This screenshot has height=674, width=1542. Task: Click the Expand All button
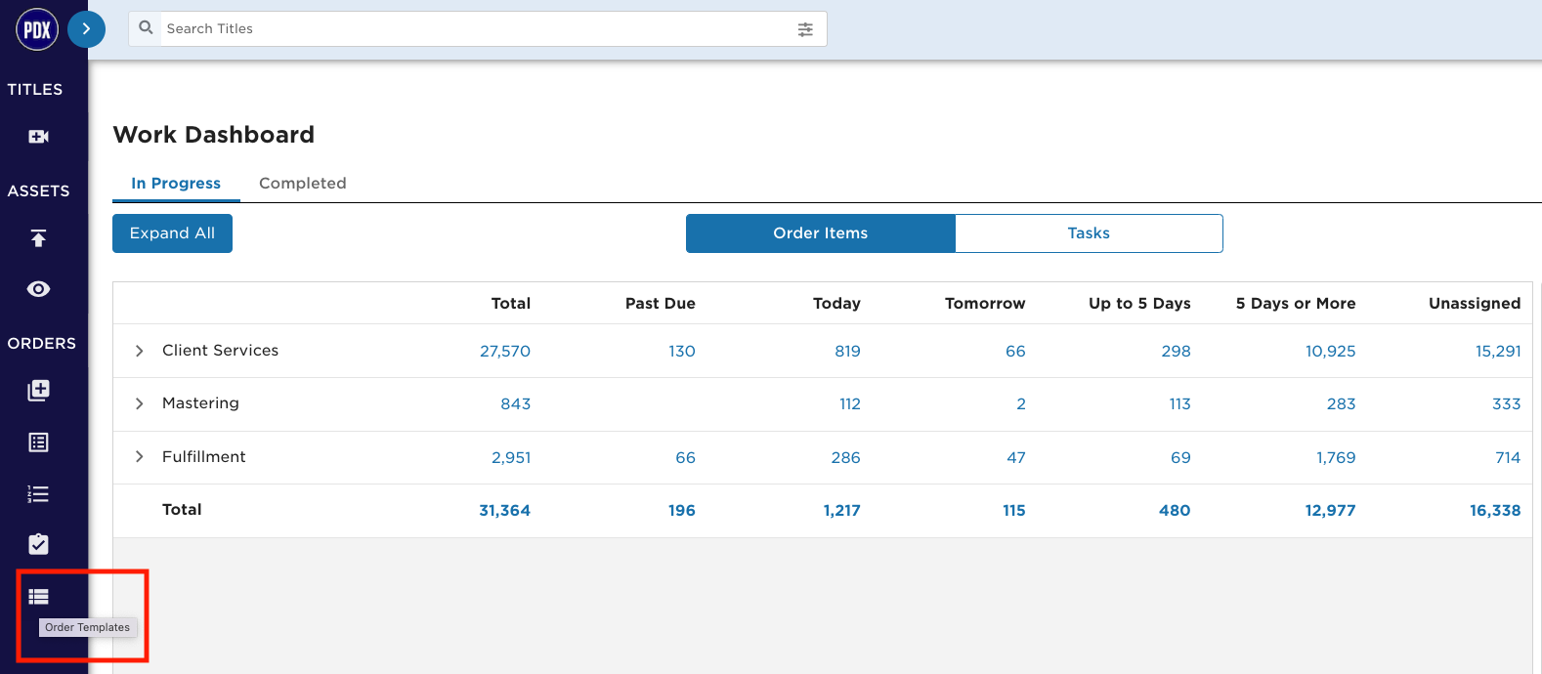click(172, 233)
